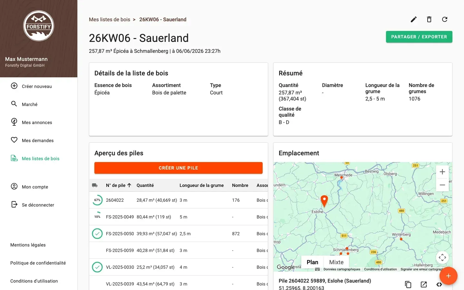The image size is (464, 290).
Task: Click Données cartographiques on the map
Action: pyautogui.click(x=342, y=269)
